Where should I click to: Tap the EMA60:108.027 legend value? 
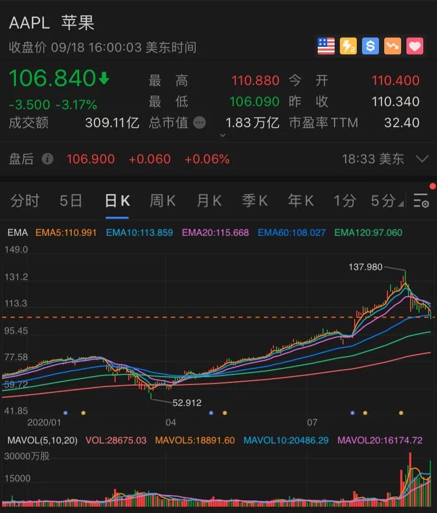point(291,233)
